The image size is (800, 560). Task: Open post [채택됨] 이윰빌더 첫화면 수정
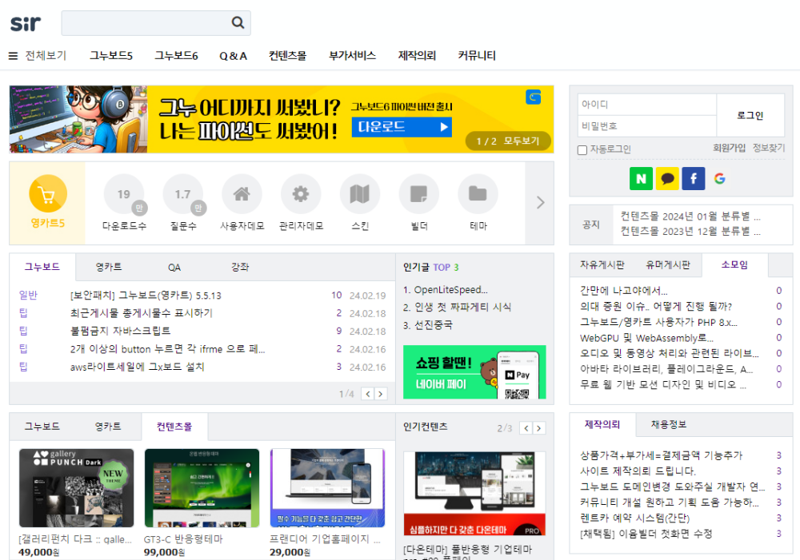point(646,534)
